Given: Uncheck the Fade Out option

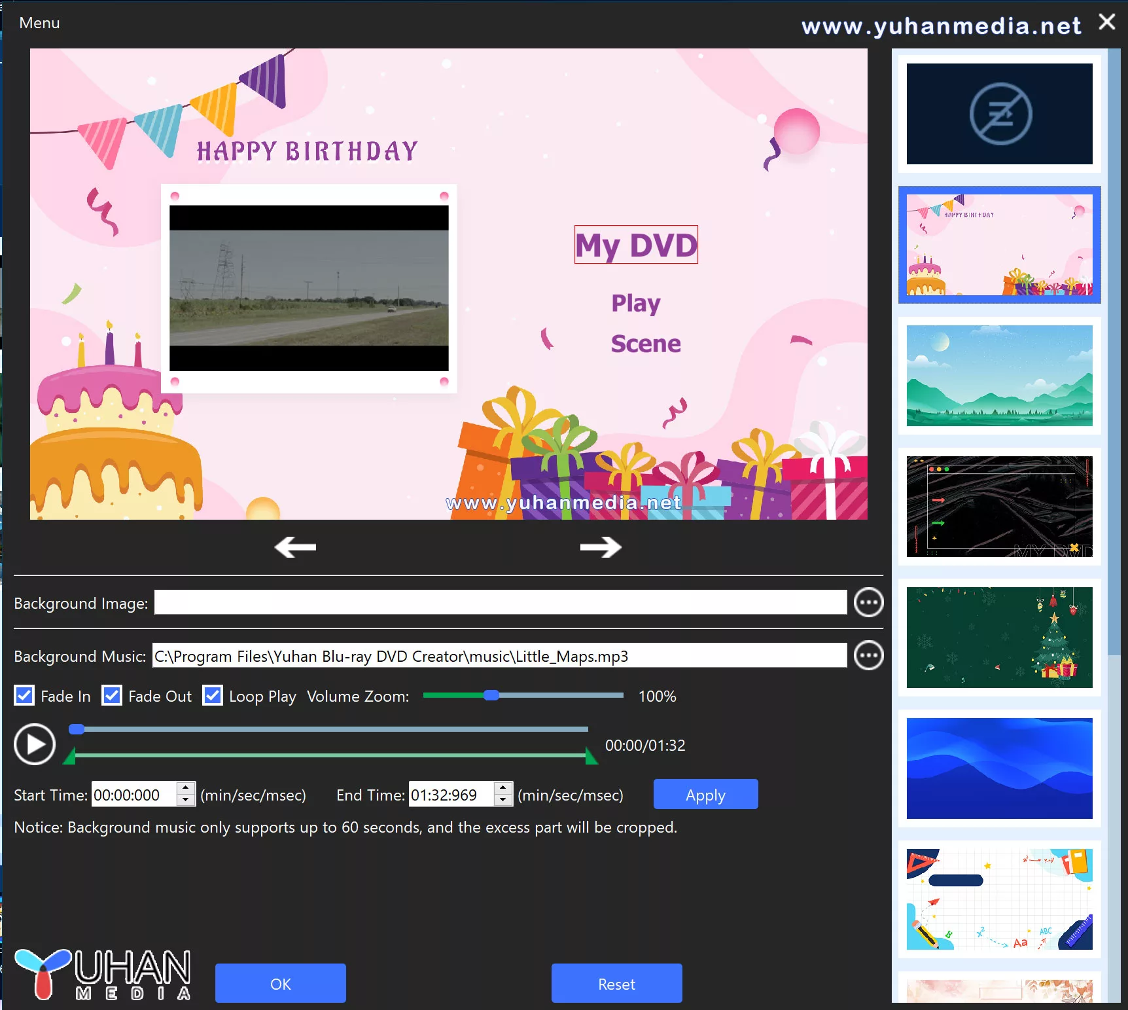Looking at the screenshot, I should click(x=111, y=695).
